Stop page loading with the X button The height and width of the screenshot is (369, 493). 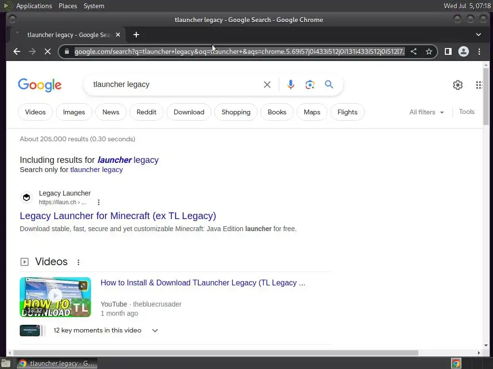(48, 51)
